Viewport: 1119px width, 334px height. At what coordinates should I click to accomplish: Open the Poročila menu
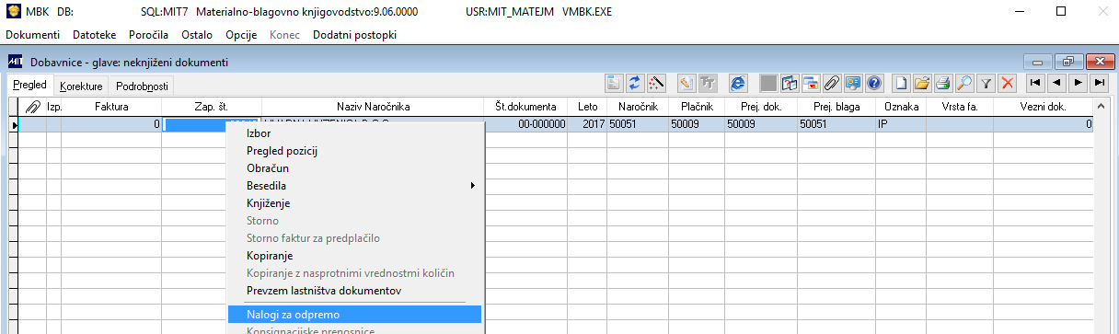[148, 34]
